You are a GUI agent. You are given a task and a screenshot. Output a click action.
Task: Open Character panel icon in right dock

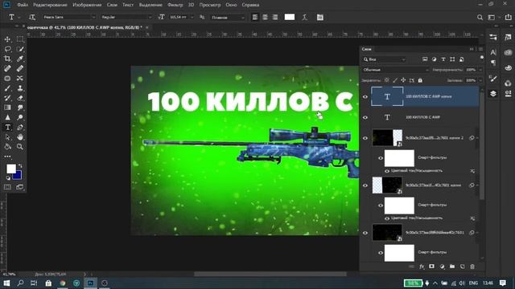tap(493, 52)
